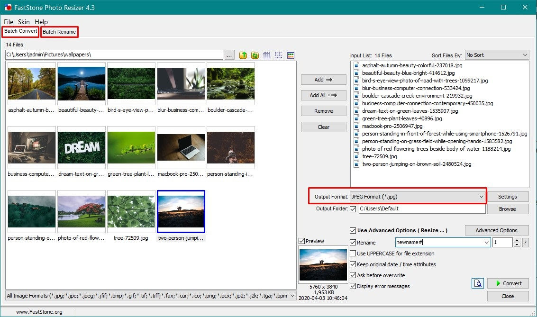Open conversion preview magnifier icon

(478, 283)
